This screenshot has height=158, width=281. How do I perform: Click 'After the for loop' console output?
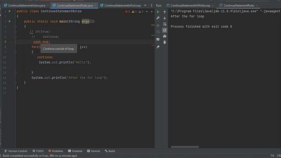(x=187, y=16)
